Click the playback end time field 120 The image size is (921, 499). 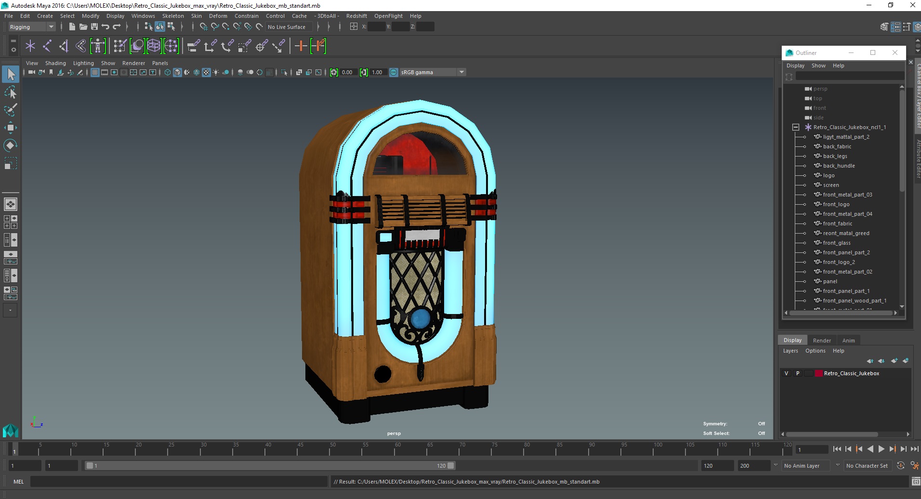coord(717,466)
